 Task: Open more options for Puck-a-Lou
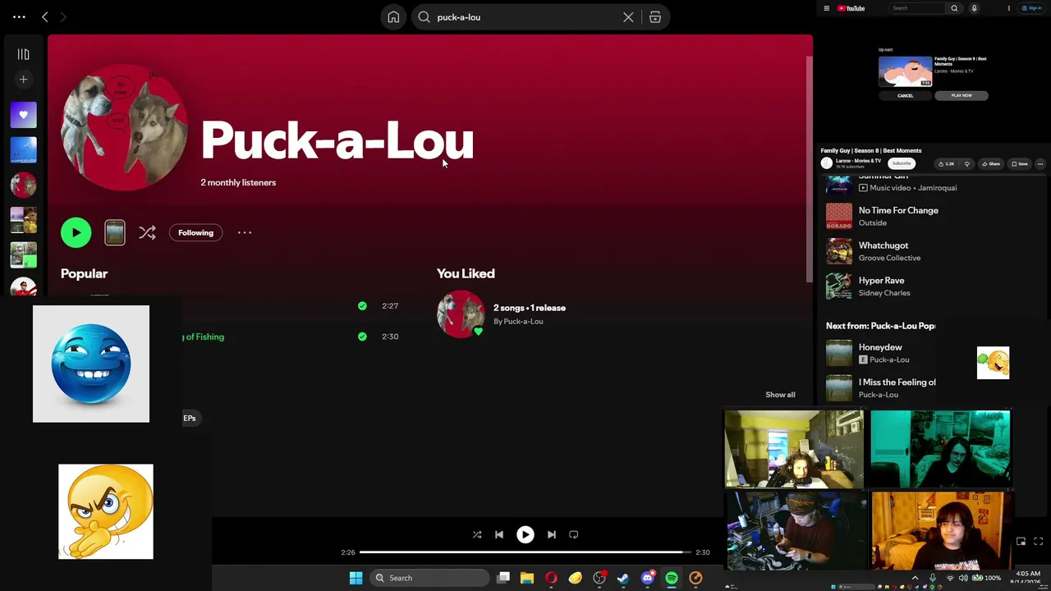coord(245,232)
